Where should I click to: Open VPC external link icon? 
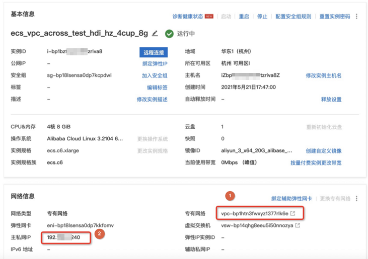tap(292, 213)
